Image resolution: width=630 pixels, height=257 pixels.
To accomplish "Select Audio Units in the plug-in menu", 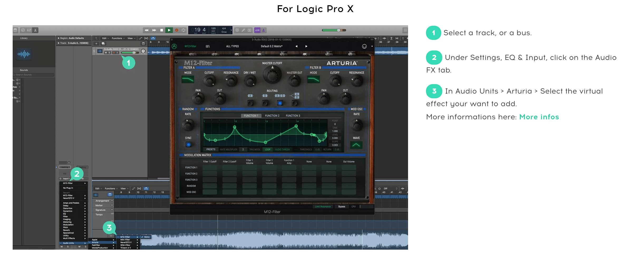I will [x=74, y=243].
